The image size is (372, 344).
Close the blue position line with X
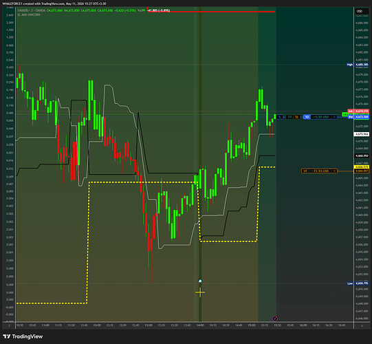coord(334,117)
